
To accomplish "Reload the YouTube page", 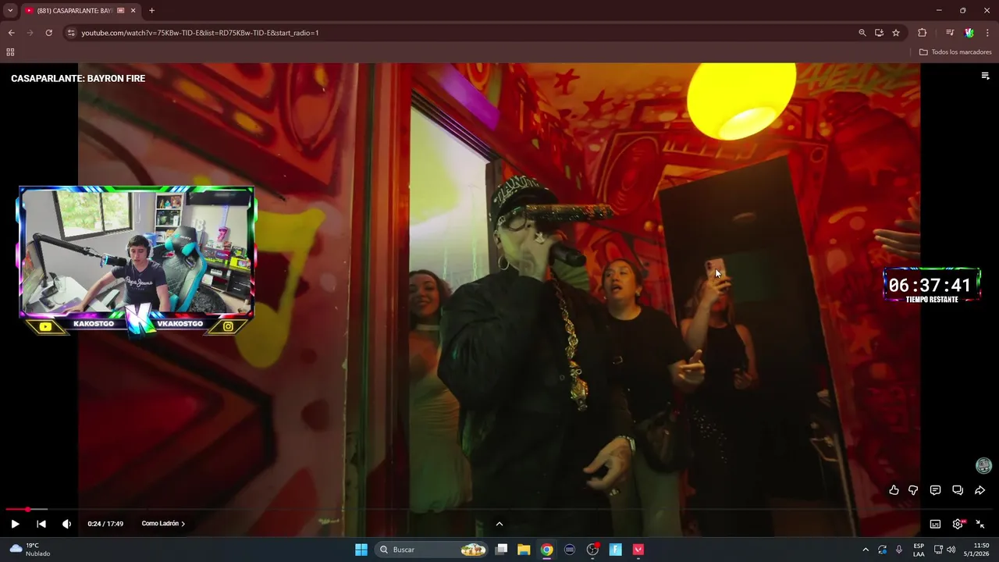I will pyautogui.click(x=48, y=33).
